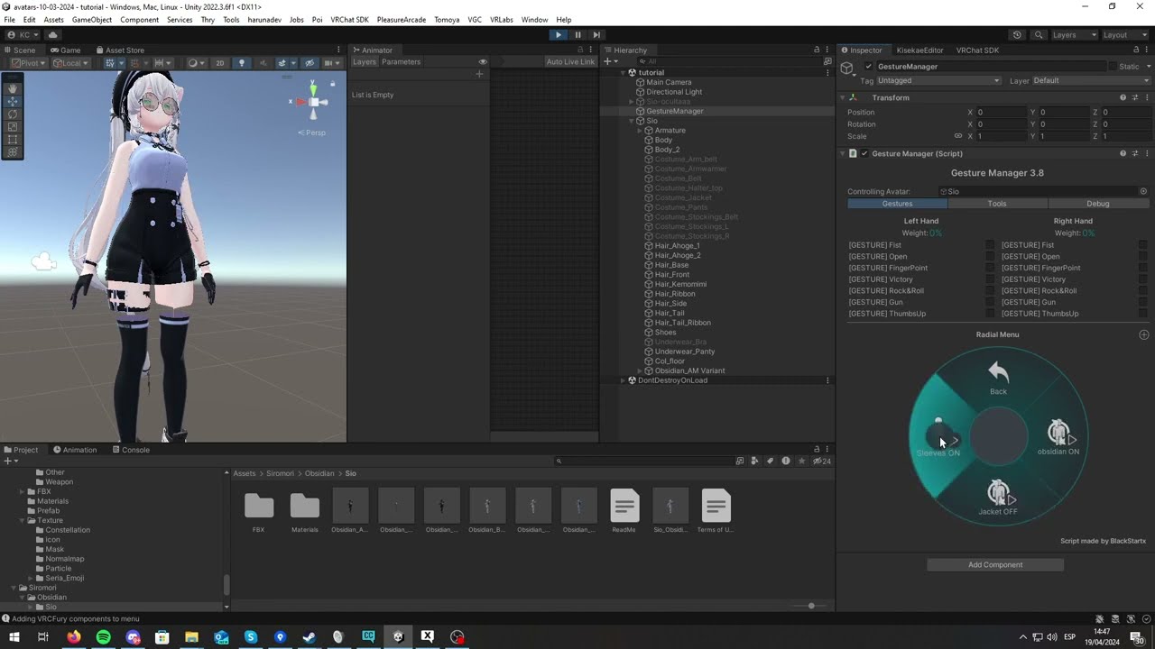1155x649 pixels.
Task: Switch to the Asset Store tab
Action: [120, 50]
